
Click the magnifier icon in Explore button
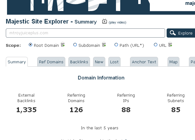tap(173, 33)
